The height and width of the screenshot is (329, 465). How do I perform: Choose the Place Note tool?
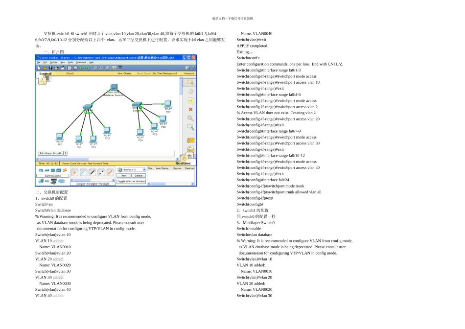pyautogui.click(x=190, y=100)
